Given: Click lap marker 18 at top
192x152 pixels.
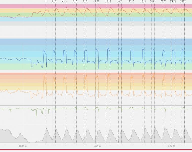Looking at the screenshot, I should point(142,1).
